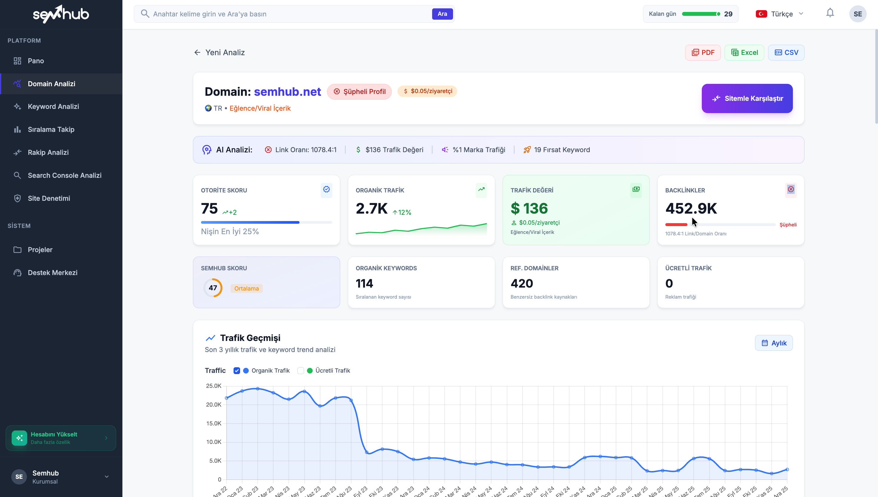The width and height of the screenshot is (878, 497).
Task: Uncheck the Organik Trafik checkbox
Action: [x=237, y=371]
